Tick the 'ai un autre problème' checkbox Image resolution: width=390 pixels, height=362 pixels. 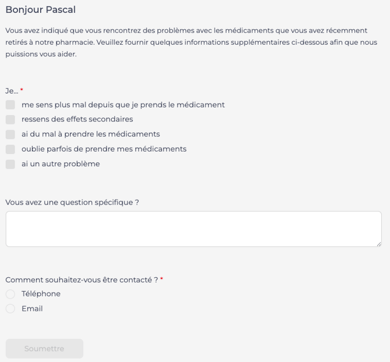tap(10, 164)
